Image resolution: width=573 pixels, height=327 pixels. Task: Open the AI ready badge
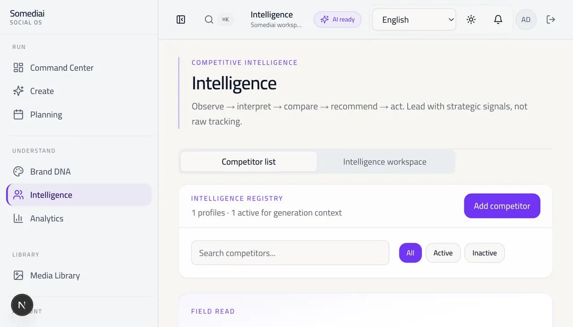338,19
